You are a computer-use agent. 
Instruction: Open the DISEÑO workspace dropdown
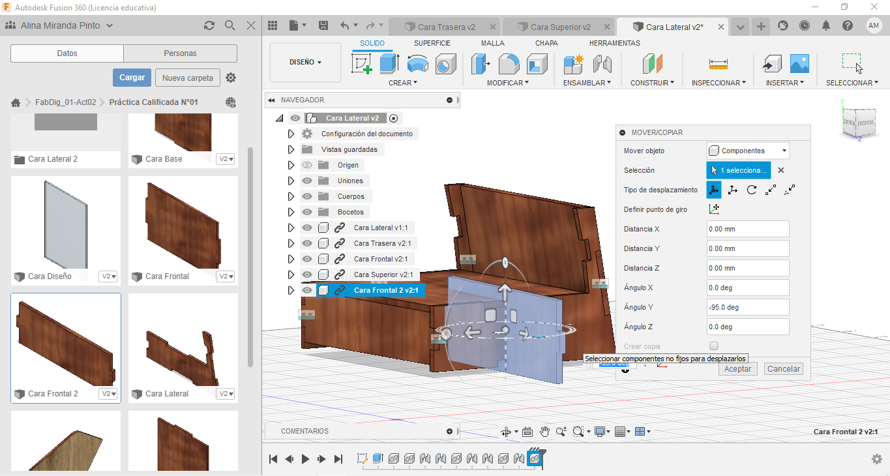pyautogui.click(x=305, y=63)
